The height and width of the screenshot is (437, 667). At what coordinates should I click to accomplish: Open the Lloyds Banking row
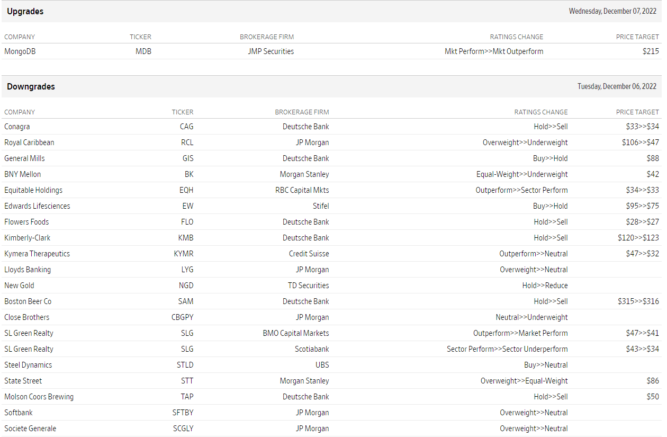coord(28,270)
